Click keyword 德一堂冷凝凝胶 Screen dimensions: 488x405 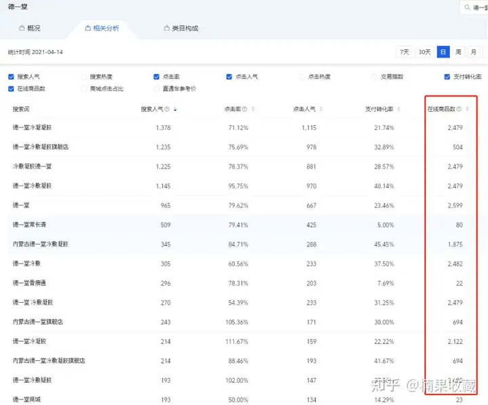[32, 127]
